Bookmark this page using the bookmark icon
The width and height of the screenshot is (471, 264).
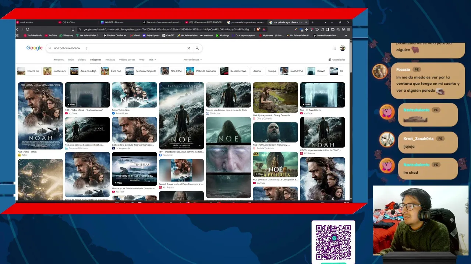click(x=73, y=29)
